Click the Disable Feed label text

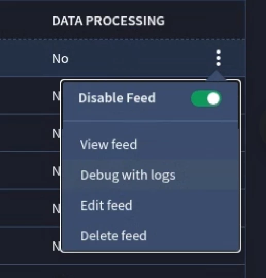point(117,98)
